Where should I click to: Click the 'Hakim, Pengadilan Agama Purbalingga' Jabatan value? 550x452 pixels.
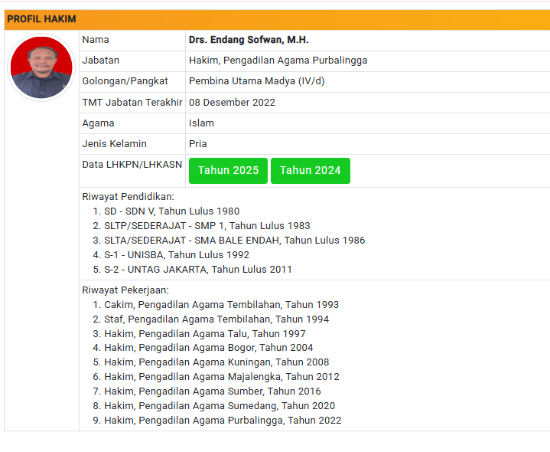pyautogui.click(x=278, y=61)
